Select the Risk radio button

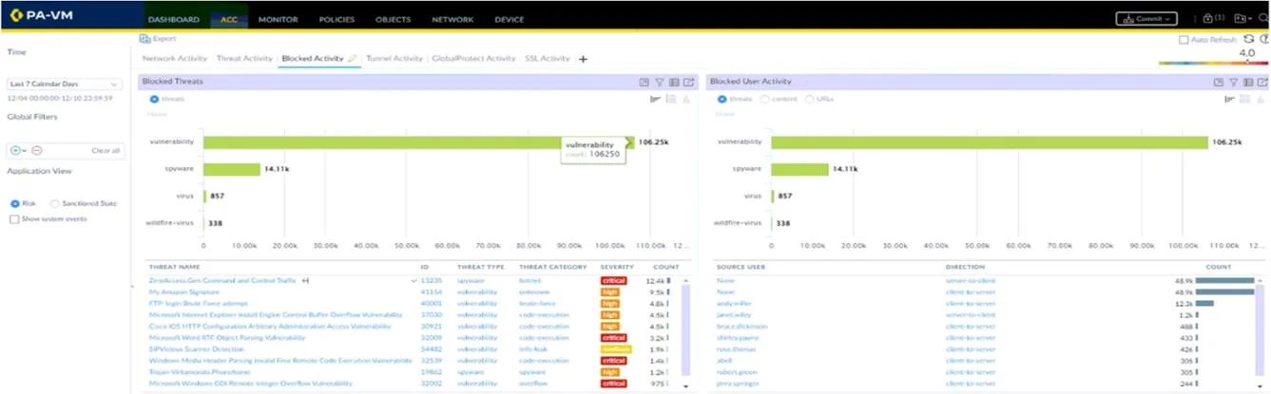[14, 204]
